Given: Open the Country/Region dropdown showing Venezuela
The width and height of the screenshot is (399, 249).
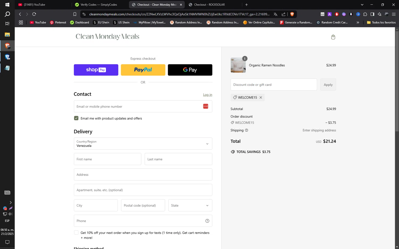Looking at the screenshot, I should (143, 144).
